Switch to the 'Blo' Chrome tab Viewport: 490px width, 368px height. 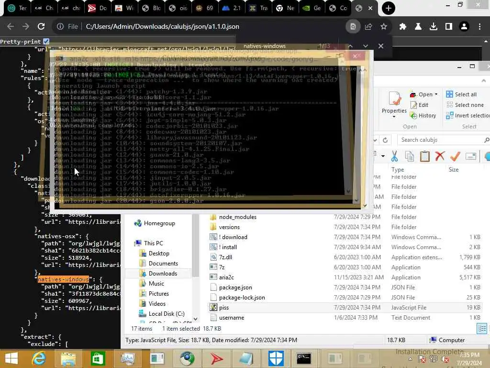tap(151, 8)
